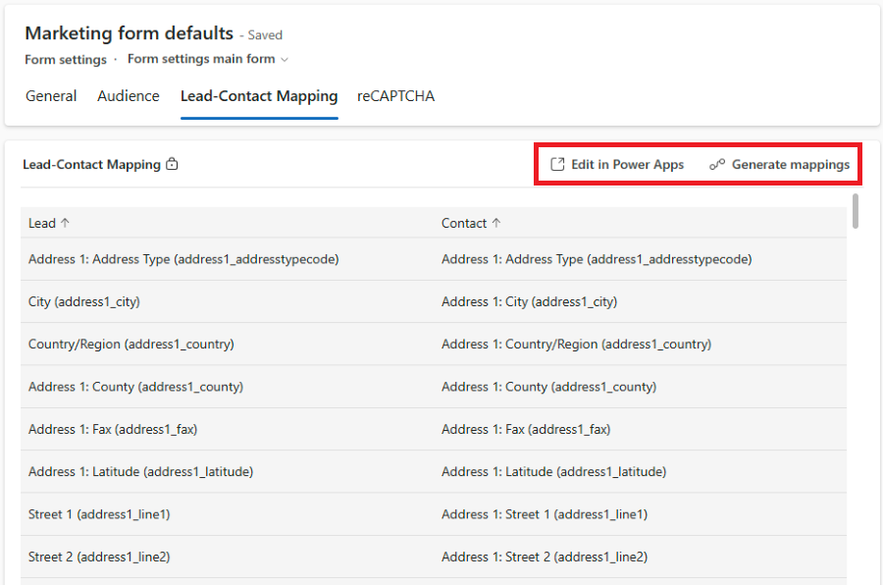883x585 pixels.
Task: Select the Country/Region (address1_country) lead row
Action: click(x=131, y=345)
